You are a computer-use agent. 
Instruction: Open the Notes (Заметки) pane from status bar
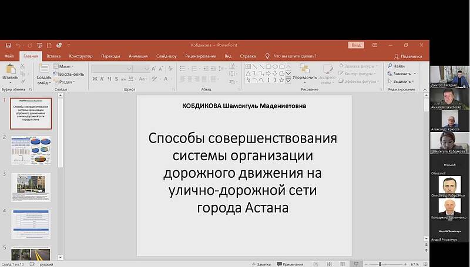tap(261, 264)
